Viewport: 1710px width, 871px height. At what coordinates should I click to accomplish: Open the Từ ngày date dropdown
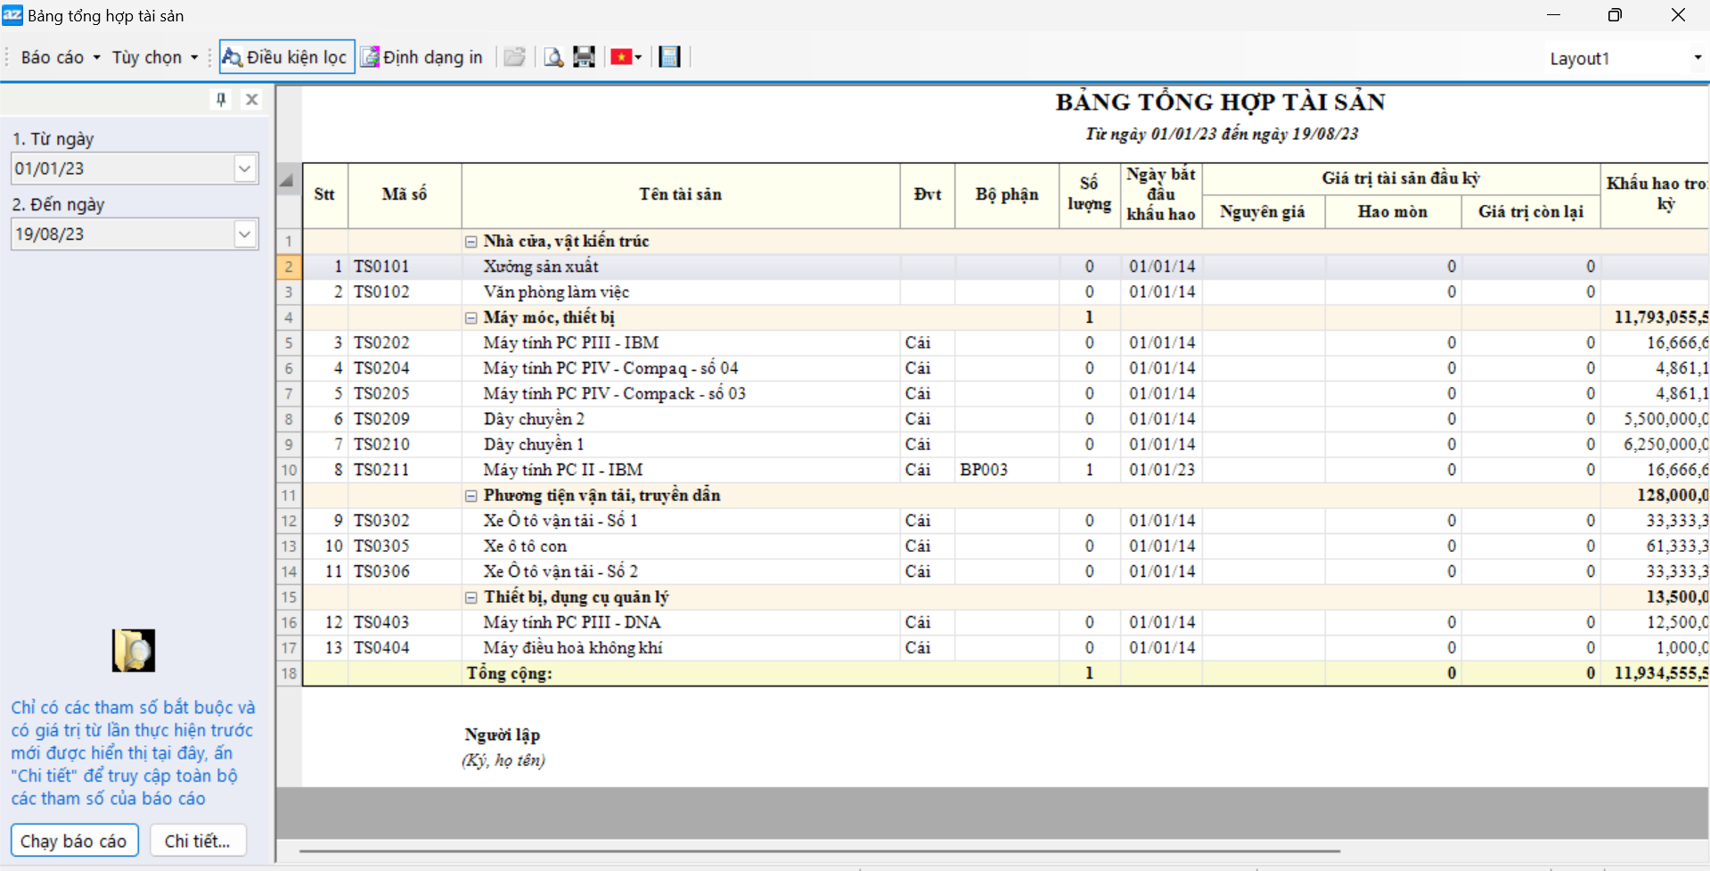245,168
